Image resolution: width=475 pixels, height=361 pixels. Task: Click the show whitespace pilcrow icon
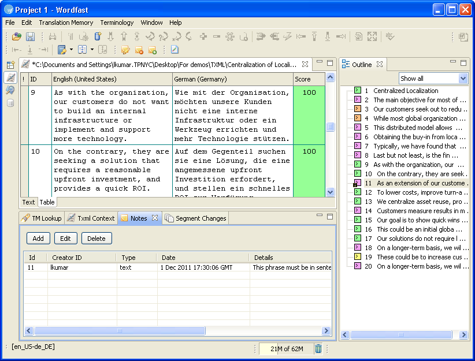[x=70, y=36]
